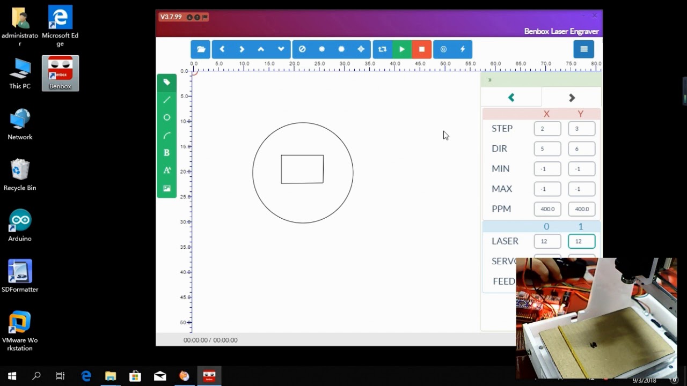
Task: Select the VMware Workstation desktop icon
Action: tap(20, 331)
